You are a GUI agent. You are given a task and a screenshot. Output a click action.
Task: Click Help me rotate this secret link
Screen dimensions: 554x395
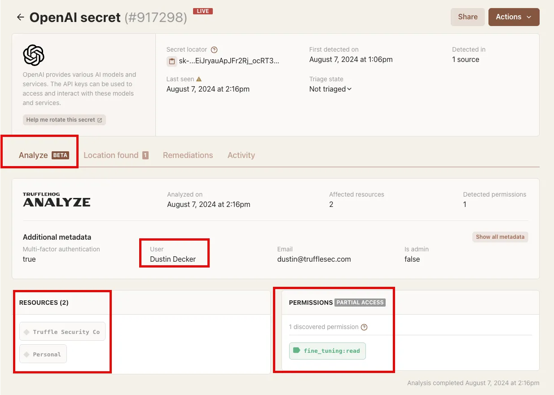pyautogui.click(x=64, y=120)
